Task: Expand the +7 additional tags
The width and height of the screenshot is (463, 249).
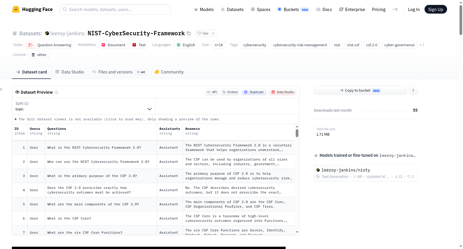Action: (x=422, y=45)
